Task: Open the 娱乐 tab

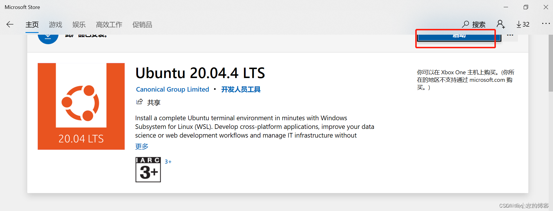Action: coord(79,25)
